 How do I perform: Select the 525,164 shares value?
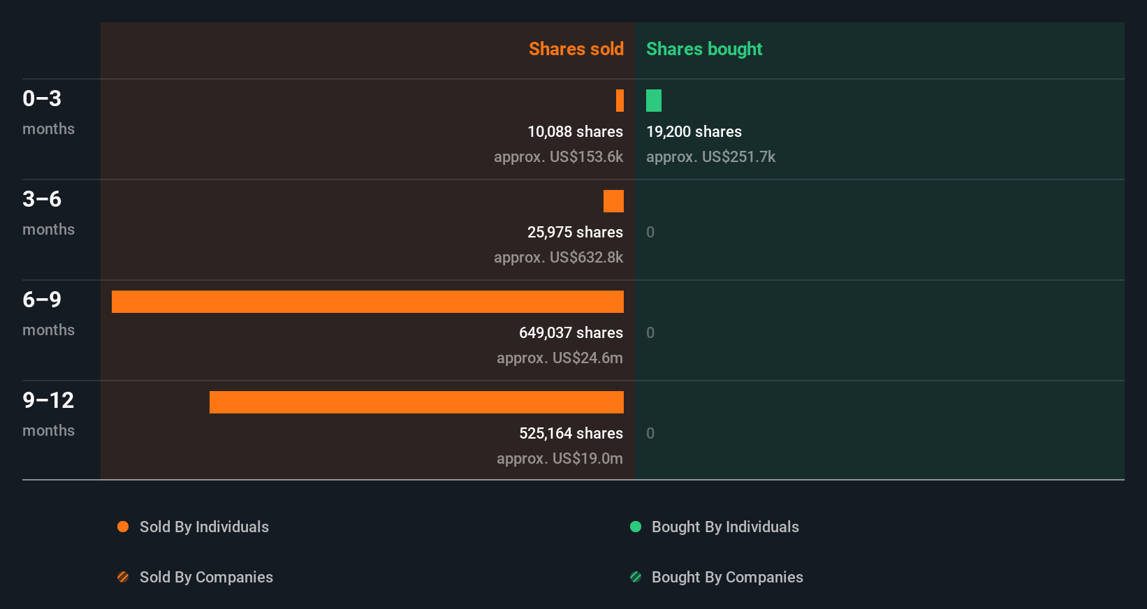click(571, 433)
